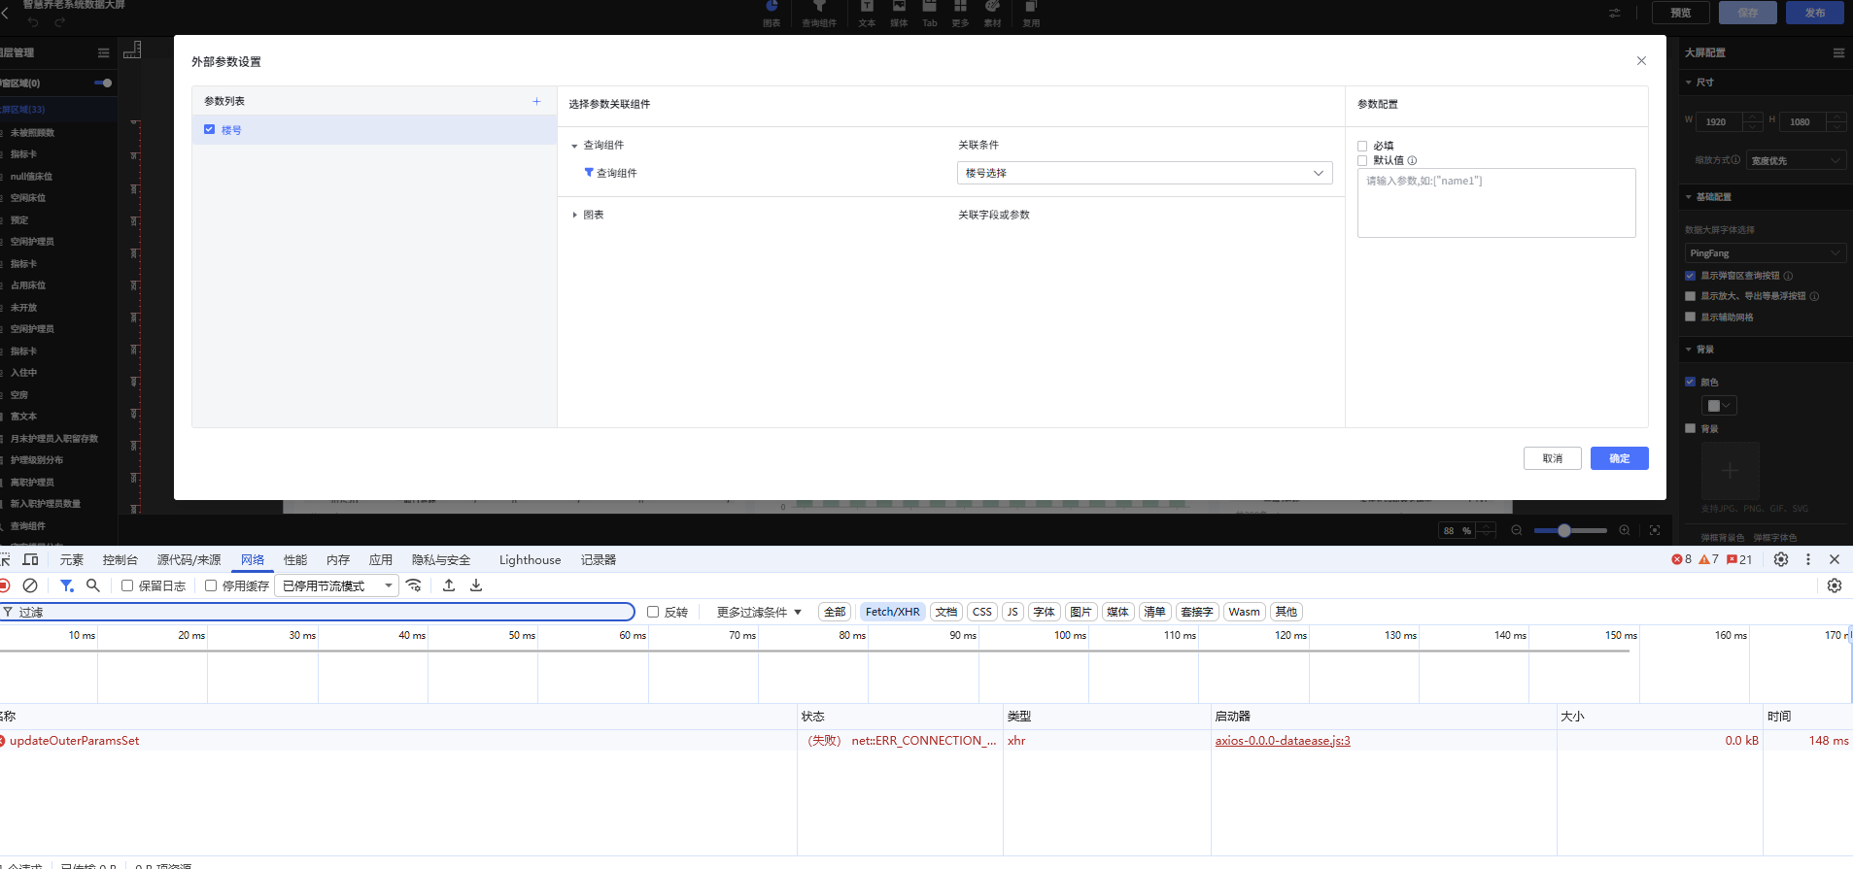Click the clear network log icon
Viewport: 1853px width, 869px height.
point(30,585)
